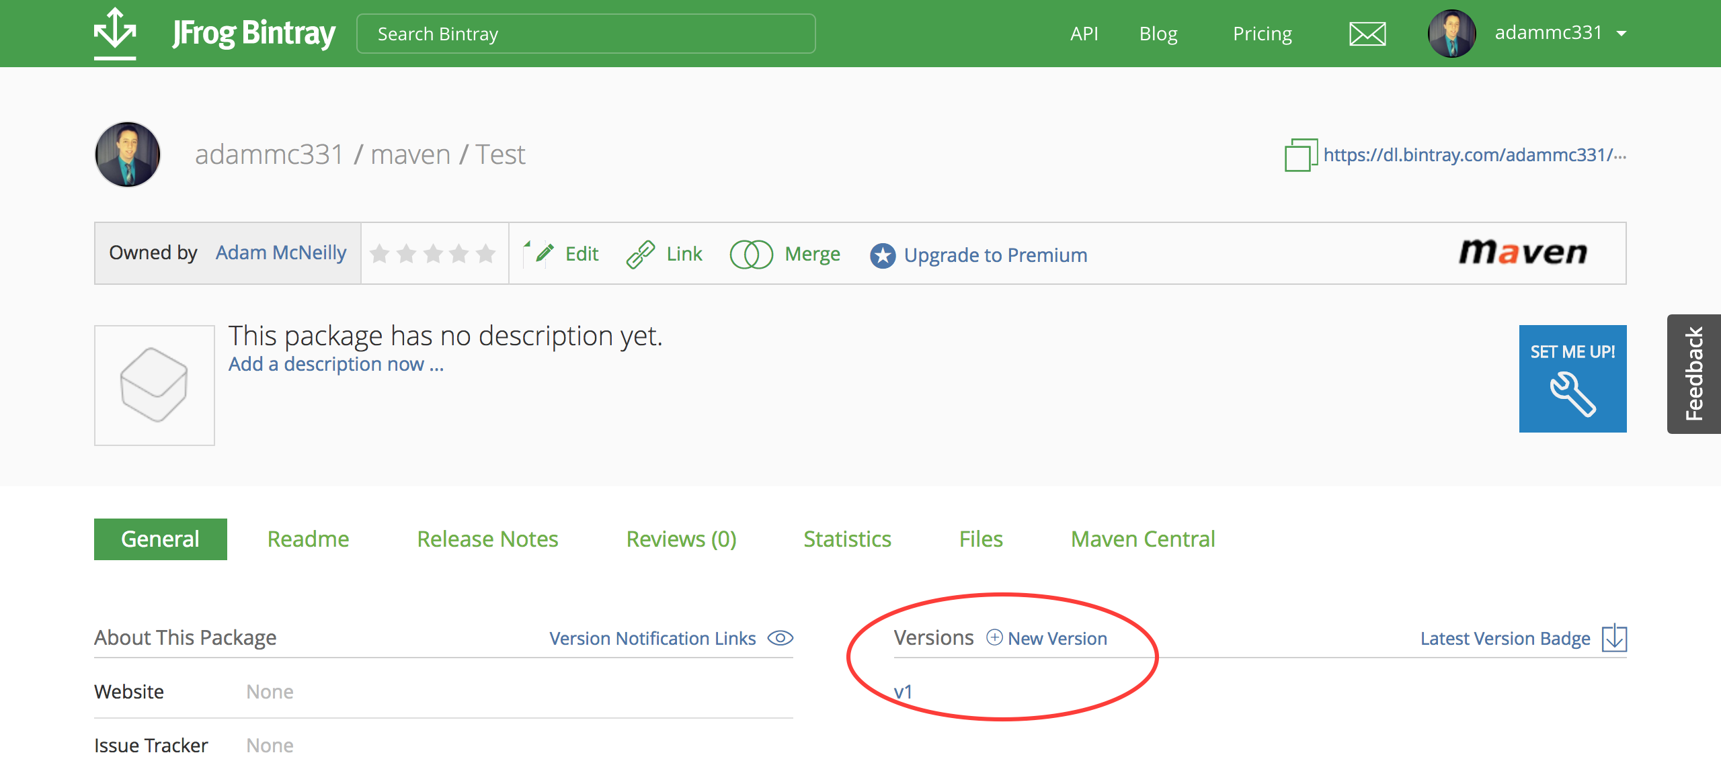
Task: Switch to the Release Notes tab
Action: coord(487,539)
